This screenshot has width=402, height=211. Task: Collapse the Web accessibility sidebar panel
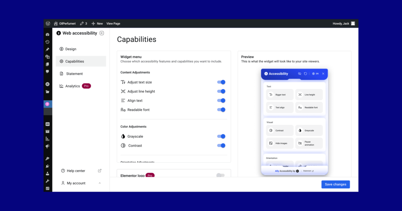click(102, 33)
